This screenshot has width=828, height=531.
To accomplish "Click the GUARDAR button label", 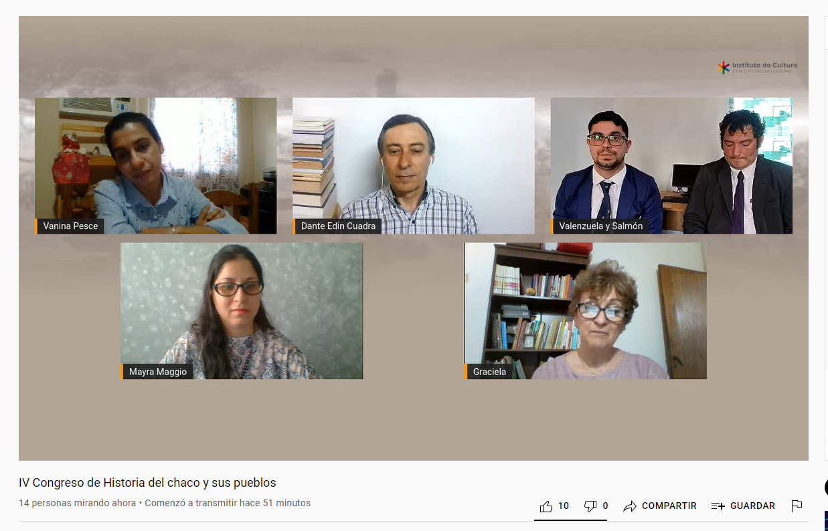I will 752,506.
